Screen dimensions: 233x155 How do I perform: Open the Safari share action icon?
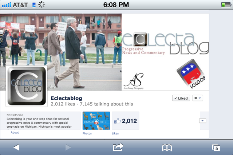[118, 147]
